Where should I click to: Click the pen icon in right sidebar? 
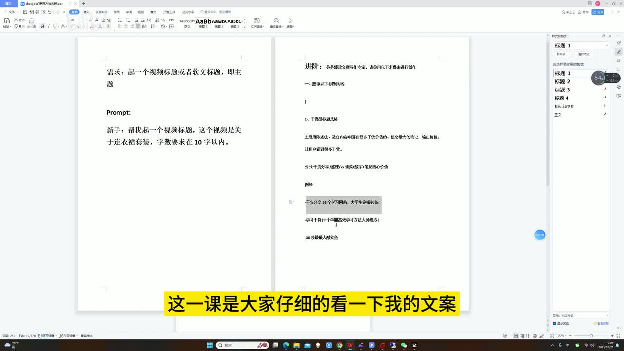(619, 52)
